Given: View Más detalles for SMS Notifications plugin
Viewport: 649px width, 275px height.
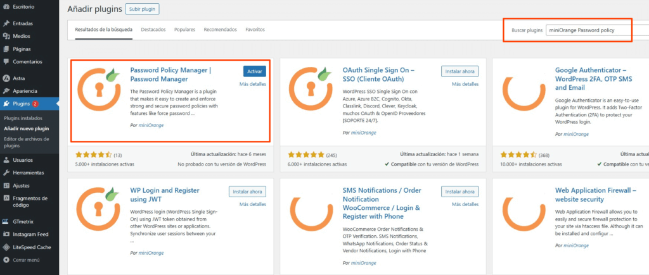Looking at the screenshot, I should (x=465, y=204).
